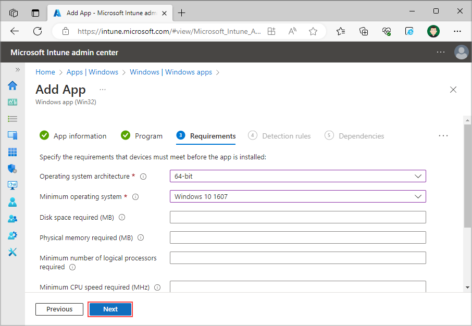This screenshot has height=326, width=472.
Task: Show Physical memory required info tooltip
Action: click(x=141, y=238)
